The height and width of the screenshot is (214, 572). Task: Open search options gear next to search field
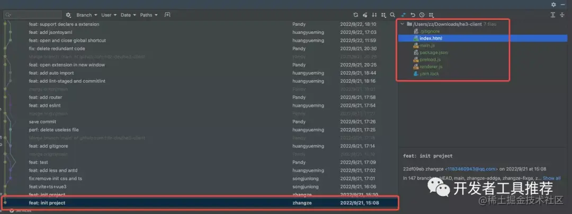coord(68,15)
